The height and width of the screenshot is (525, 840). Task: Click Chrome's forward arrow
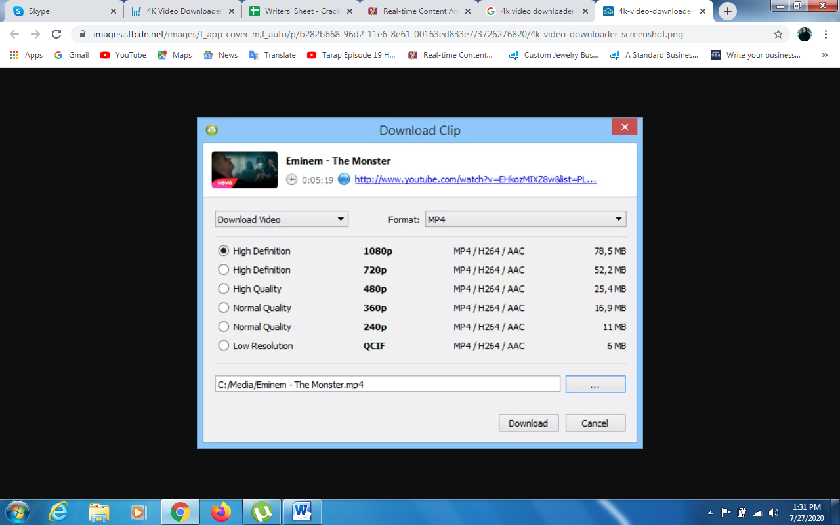tap(35, 34)
